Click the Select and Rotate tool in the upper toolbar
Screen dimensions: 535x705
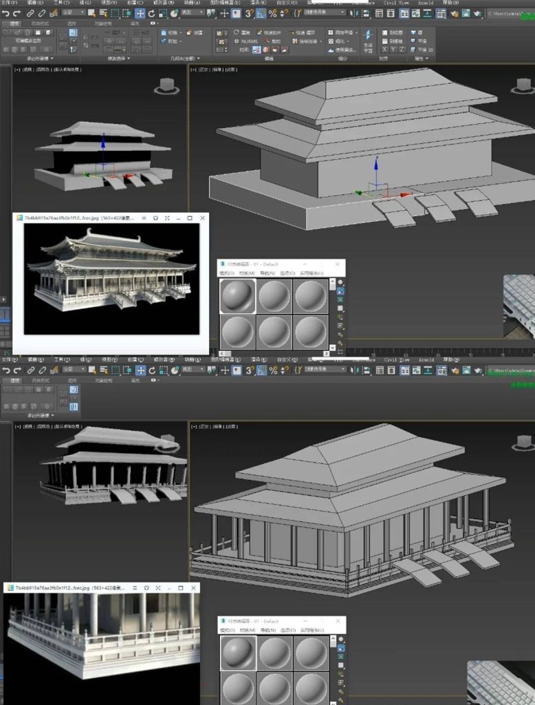pyautogui.click(x=153, y=13)
